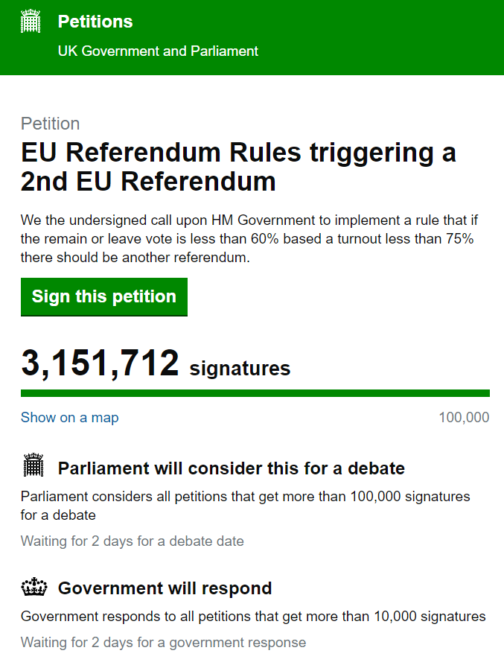Click the word signatures beside the count
This screenshot has height=668, width=504.
[x=240, y=368]
